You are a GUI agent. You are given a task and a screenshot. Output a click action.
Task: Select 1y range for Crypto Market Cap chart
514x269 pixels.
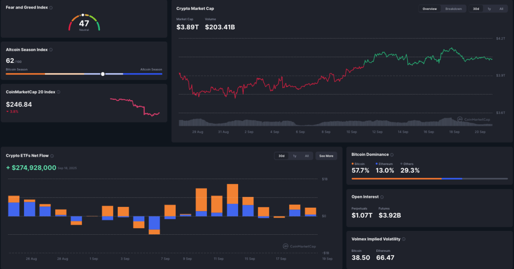[489, 9]
